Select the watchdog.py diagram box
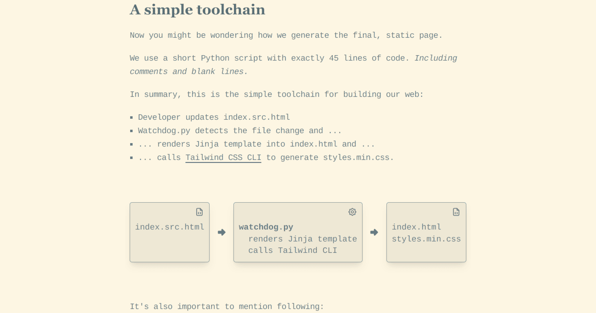 click(x=298, y=232)
